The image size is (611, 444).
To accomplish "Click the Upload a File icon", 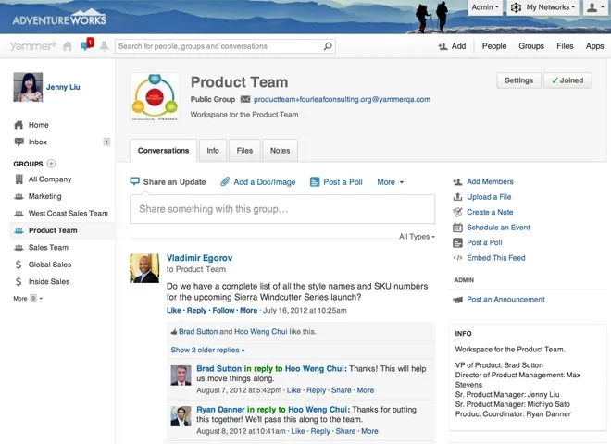I will [x=457, y=197].
